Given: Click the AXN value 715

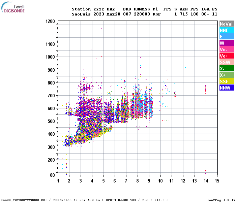Looking at the screenshot, I should click(184, 14).
